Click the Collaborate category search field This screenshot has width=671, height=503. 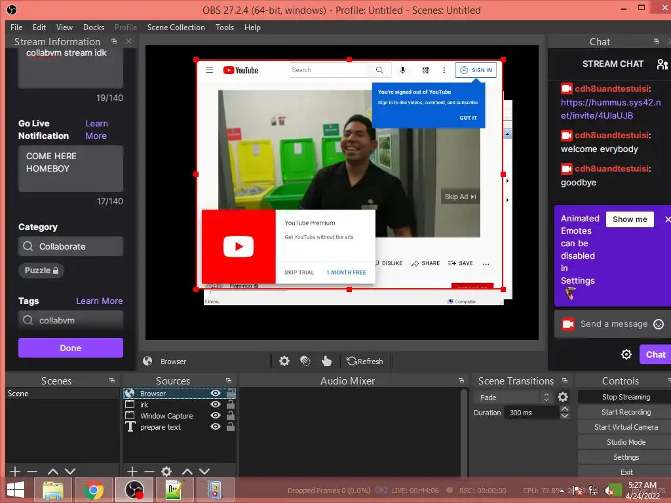pyautogui.click(x=71, y=246)
